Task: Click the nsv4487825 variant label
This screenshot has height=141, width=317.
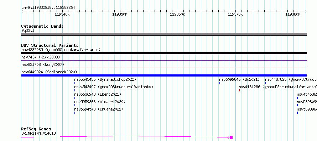Action: point(291,79)
